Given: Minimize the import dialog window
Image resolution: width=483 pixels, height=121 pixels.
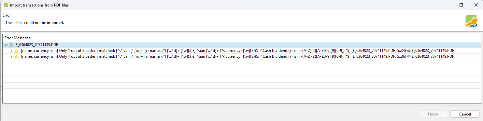Looking at the screenshot, I should click(x=447, y=5).
